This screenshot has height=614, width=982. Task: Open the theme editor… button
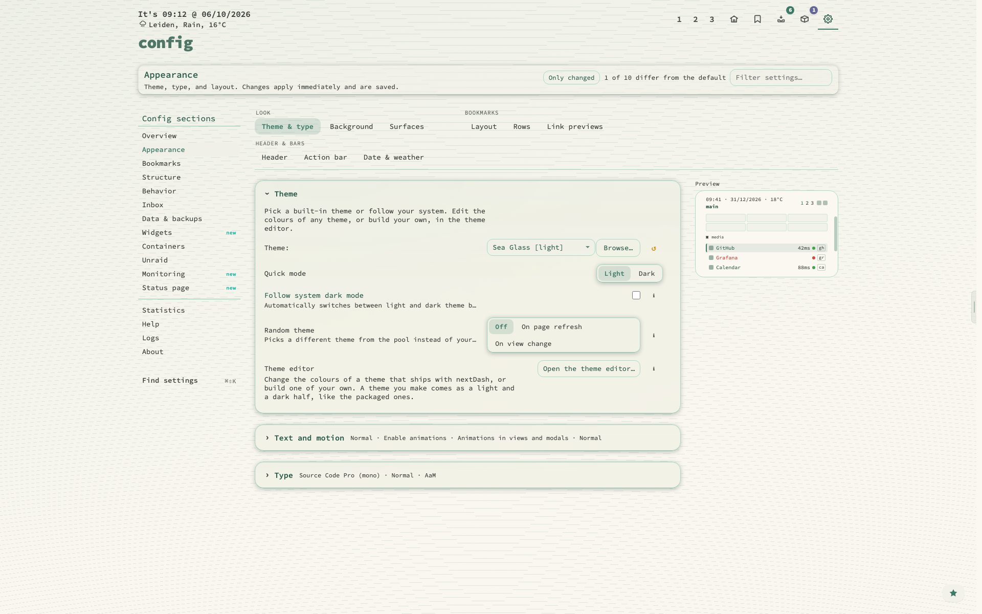click(x=589, y=368)
